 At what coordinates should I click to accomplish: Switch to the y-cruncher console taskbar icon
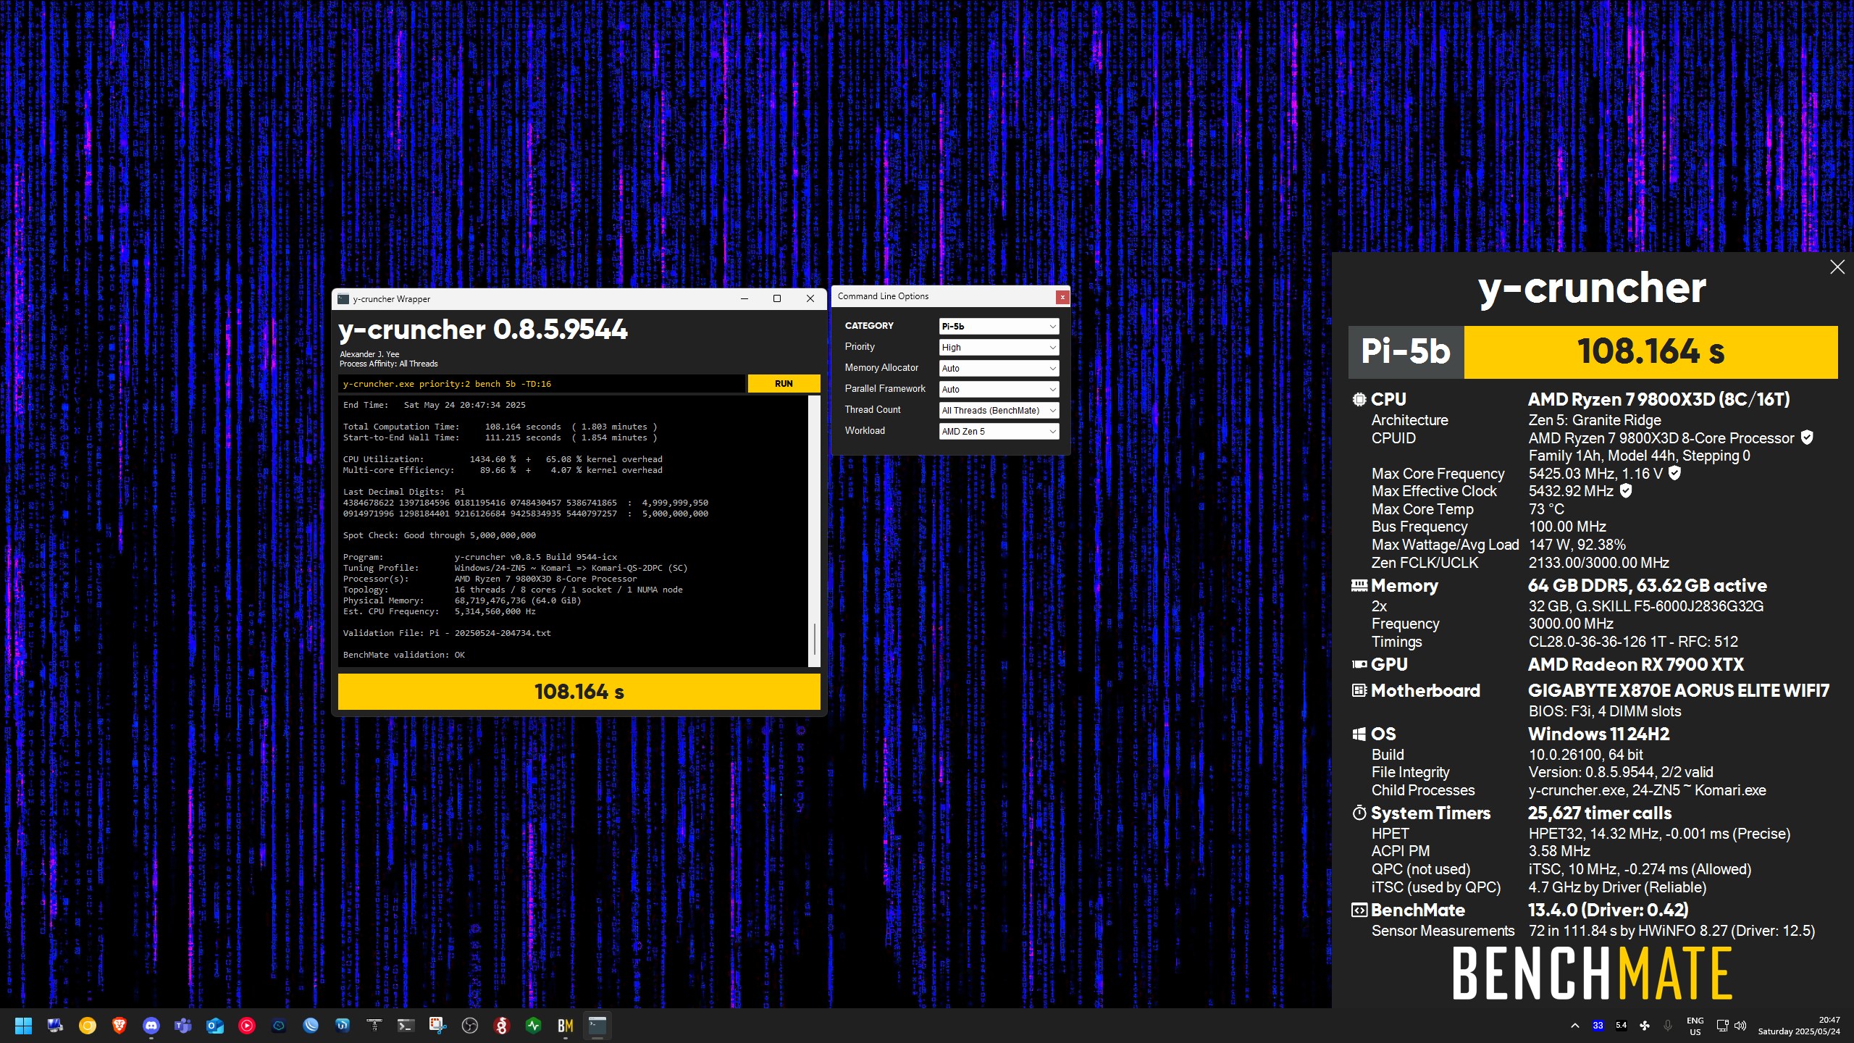(x=597, y=1026)
